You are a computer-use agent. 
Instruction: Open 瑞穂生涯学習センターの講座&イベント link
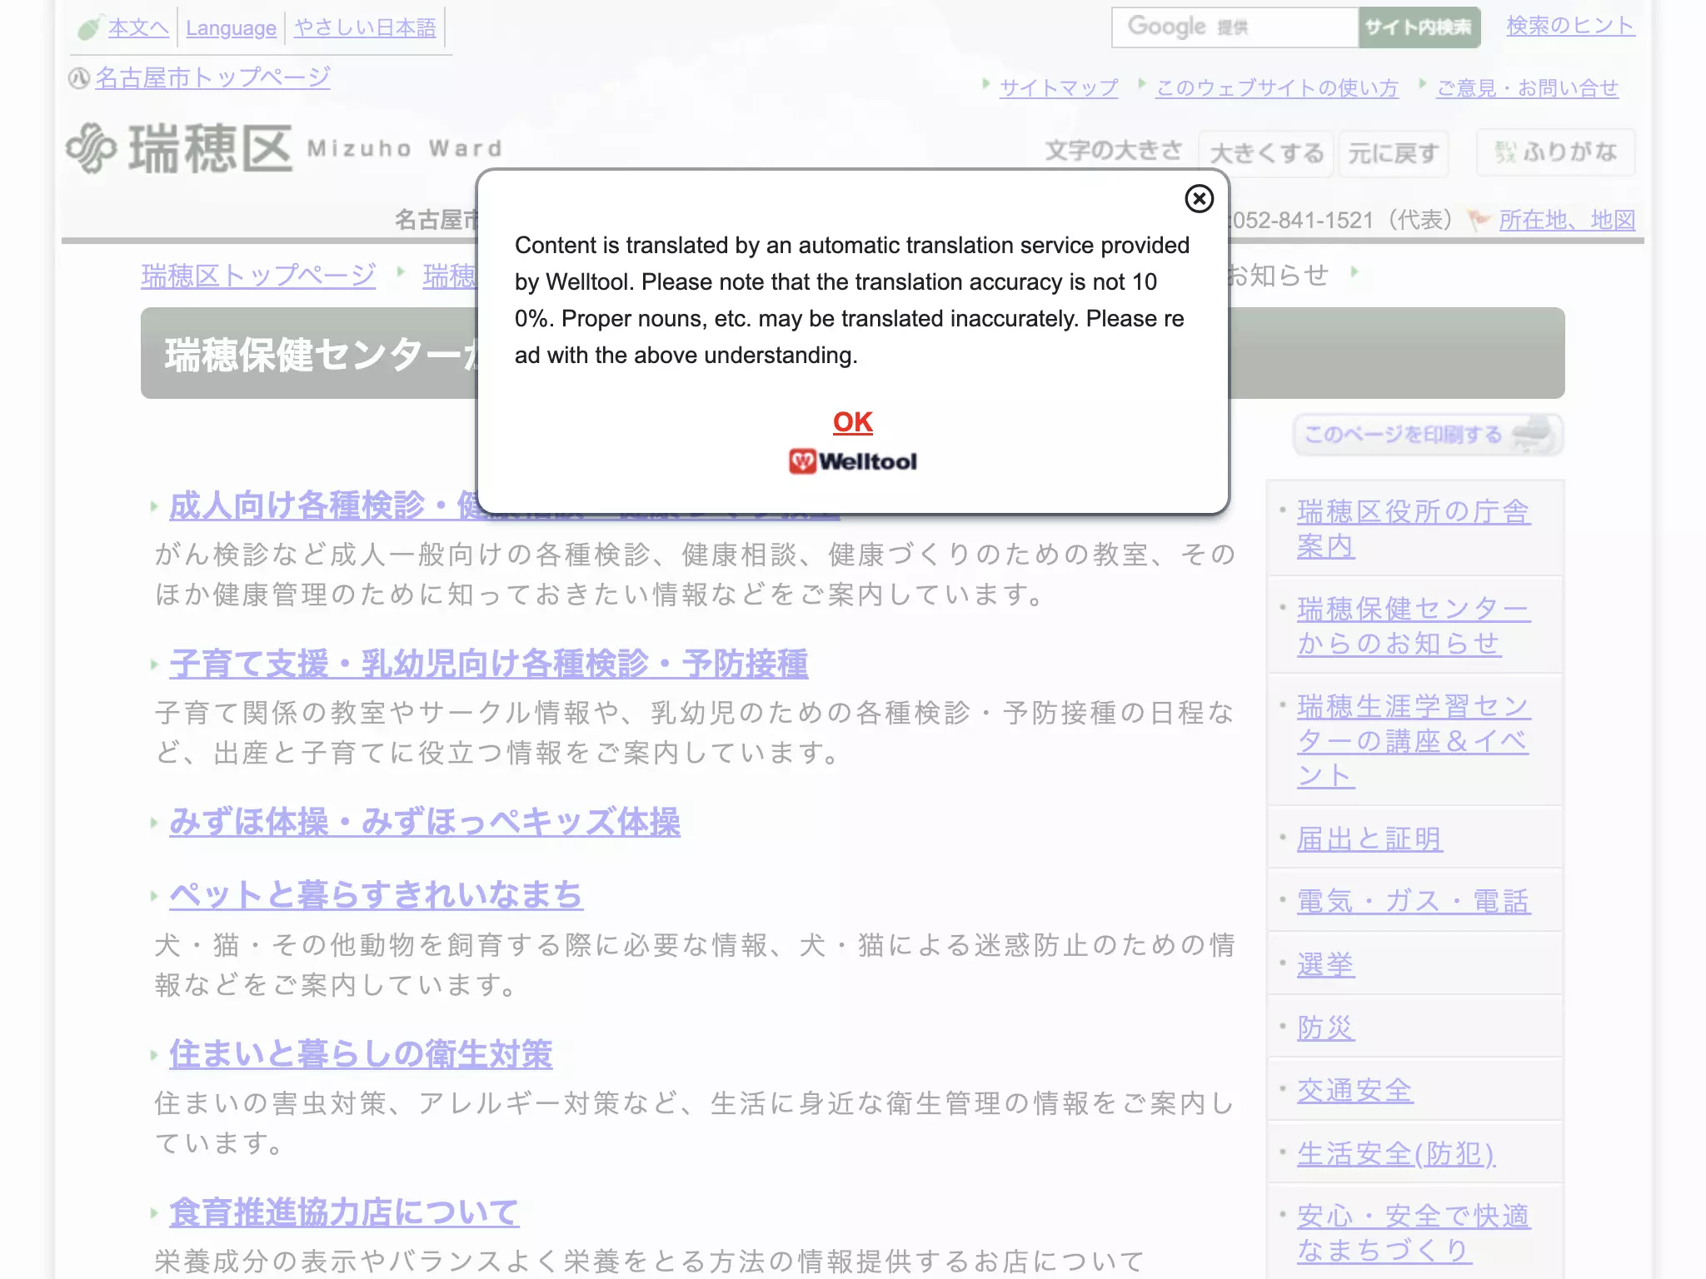[1413, 740]
